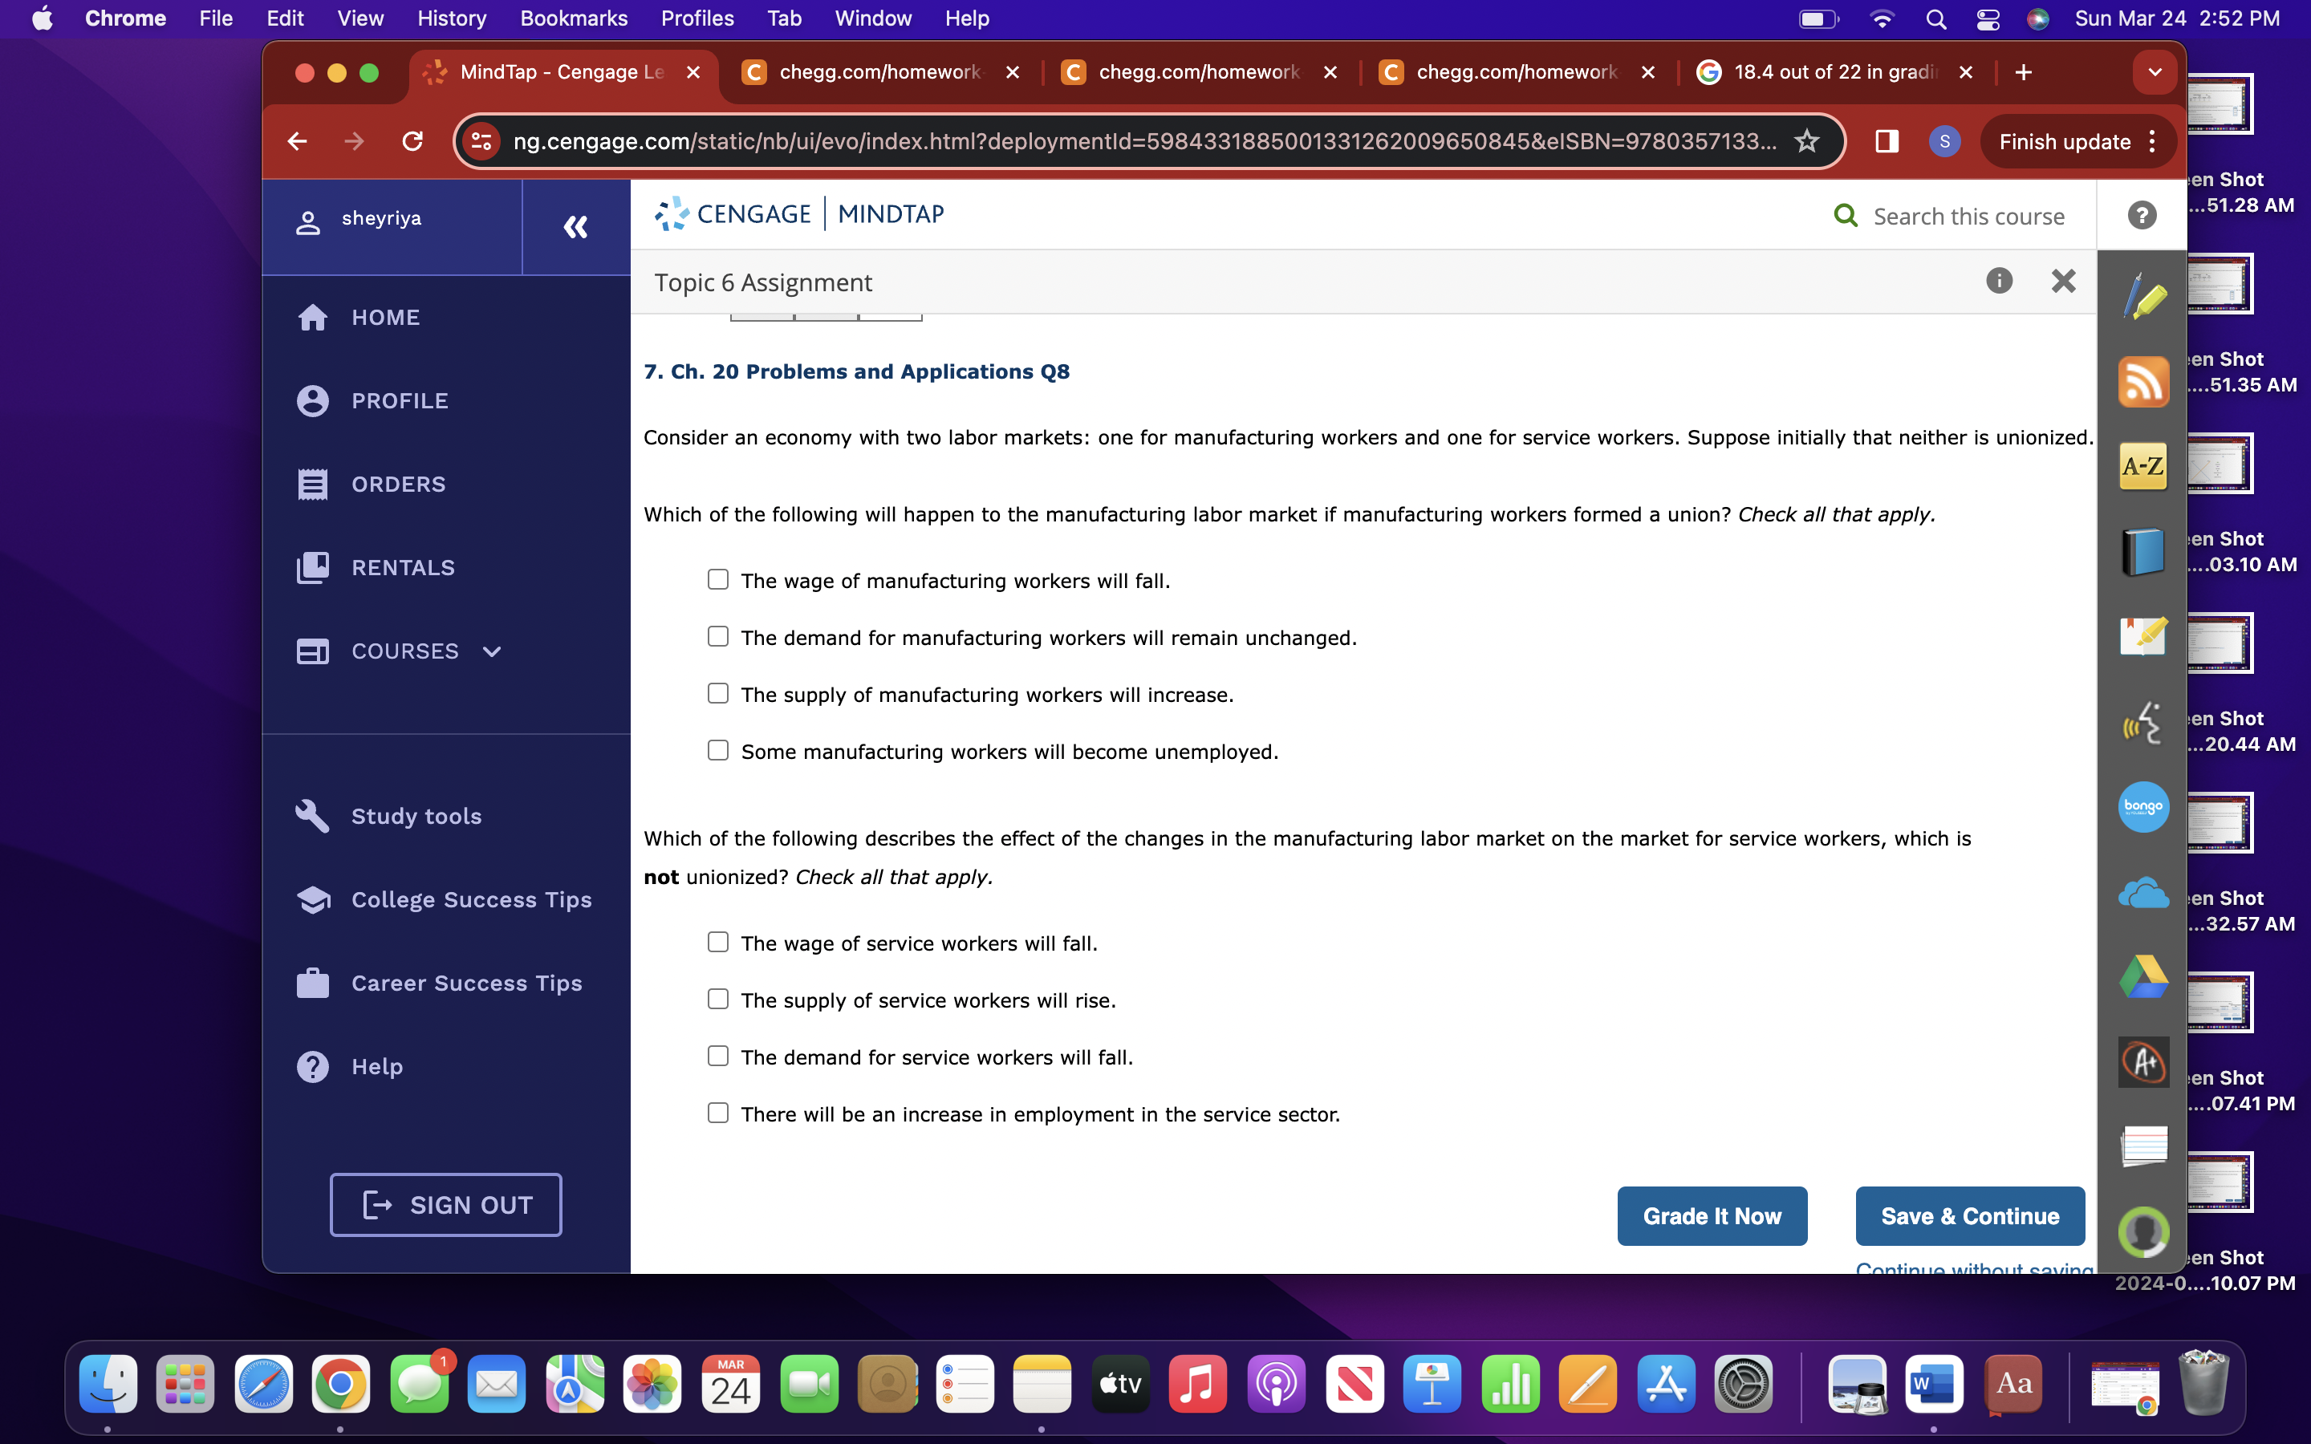Click the Save & Continue button
Viewport: 2311px width, 1444px height.
point(1969,1215)
